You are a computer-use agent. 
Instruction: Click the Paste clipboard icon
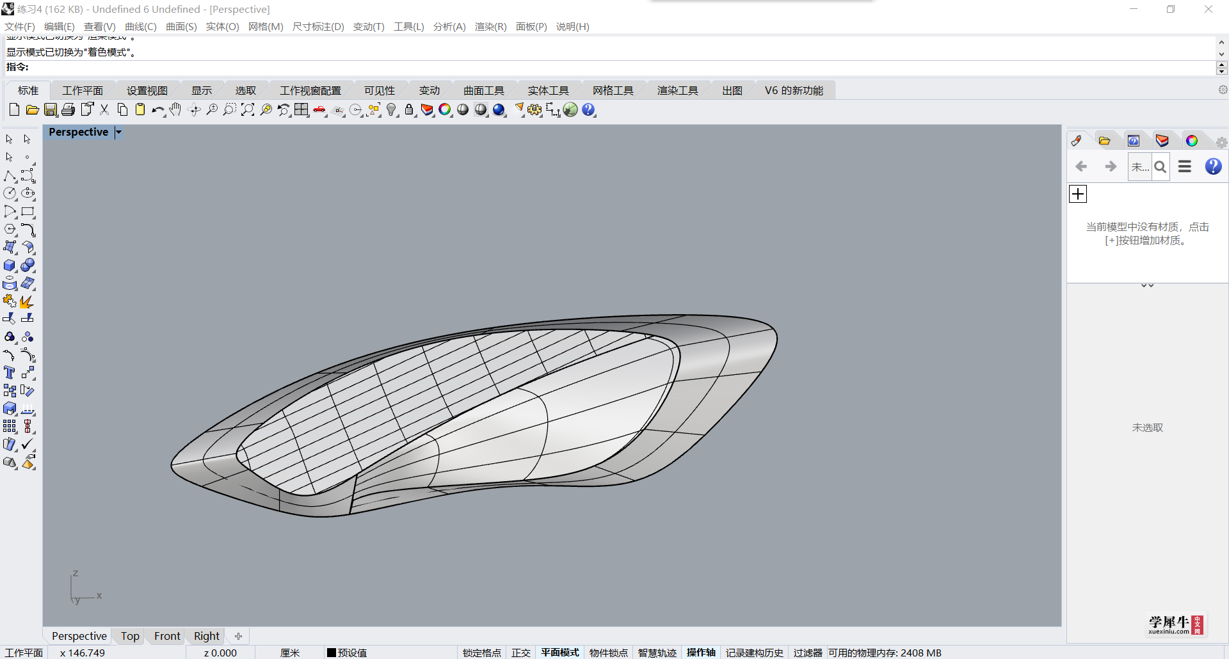pos(140,110)
